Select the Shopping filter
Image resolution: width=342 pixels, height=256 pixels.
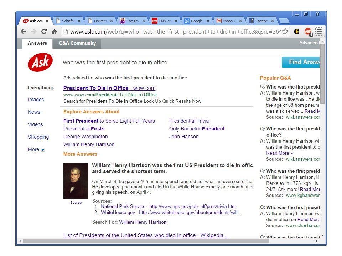[38, 137]
